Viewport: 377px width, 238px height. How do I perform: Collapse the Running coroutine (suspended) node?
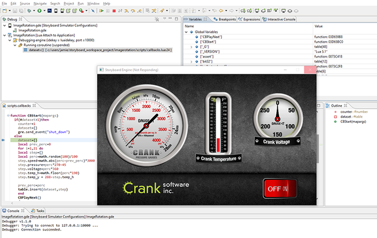click(x=15, y=45)
